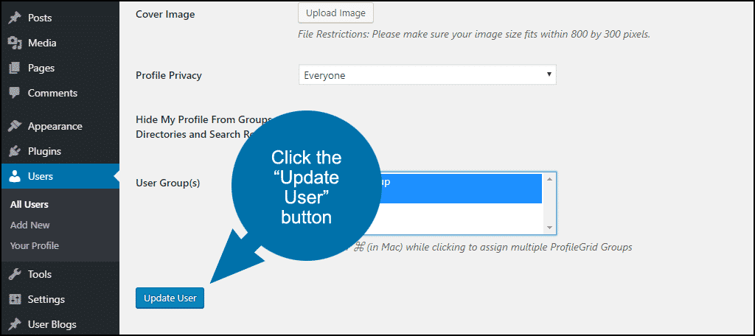Click User Groups list scrollbar down arrow
The width and height of the screenshot is (755, 336).
[x=549, y=227]
